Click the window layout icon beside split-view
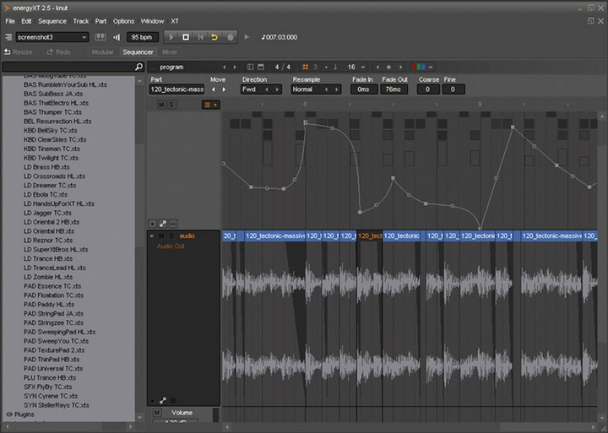 [x=261, y=67]
